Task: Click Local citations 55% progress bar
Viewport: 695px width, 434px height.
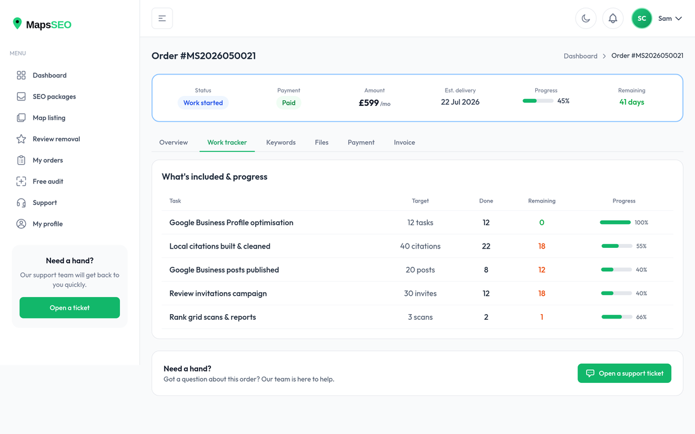Action: (617, 246)
